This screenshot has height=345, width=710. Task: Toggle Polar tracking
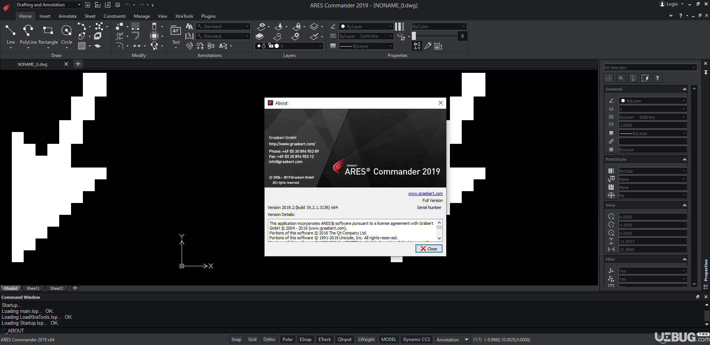(x=287, y=339)
